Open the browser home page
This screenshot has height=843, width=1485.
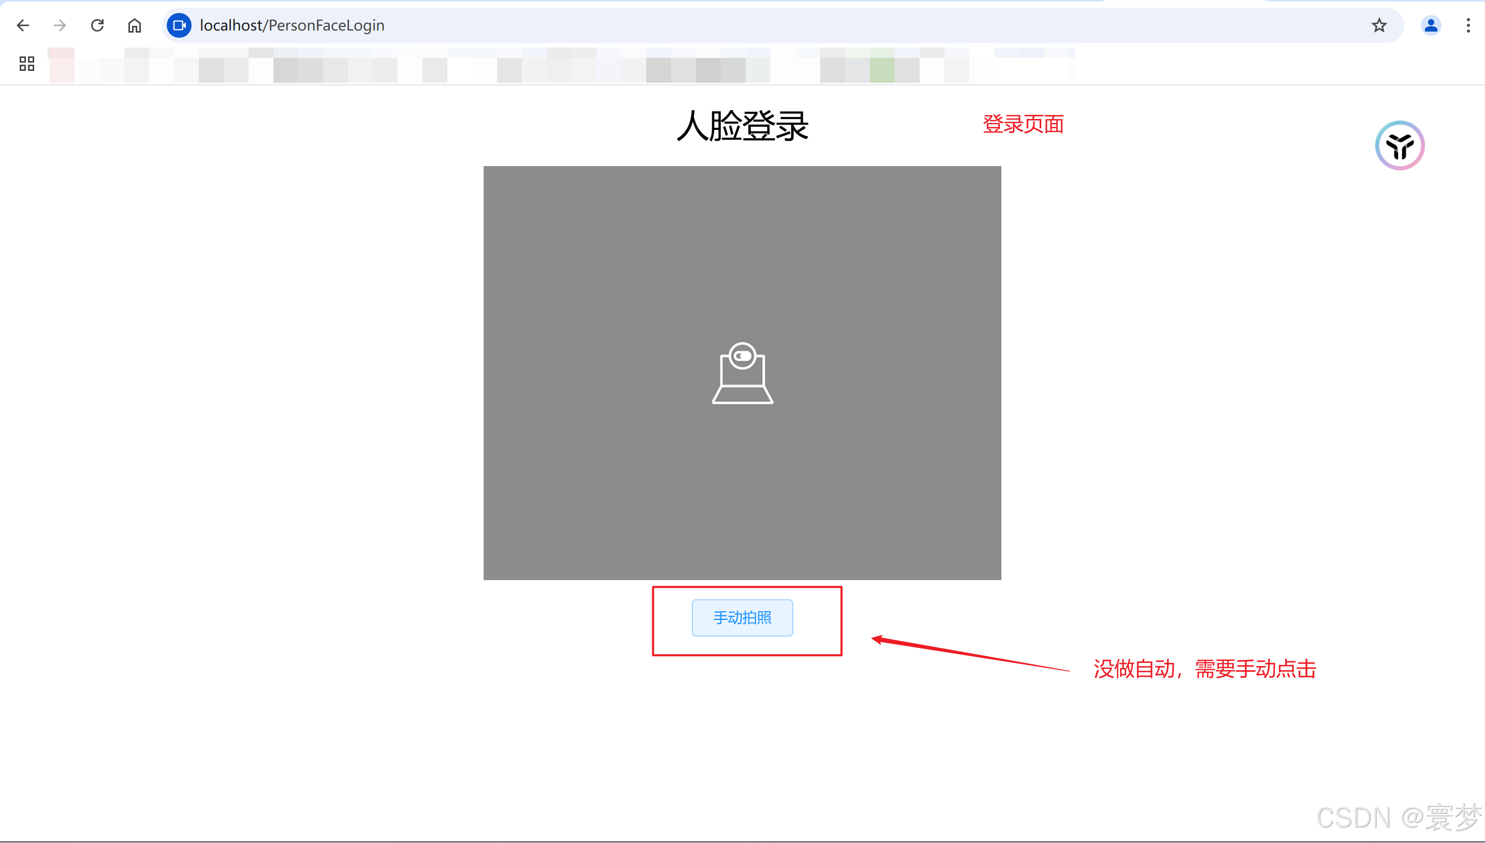pos(135,25)
